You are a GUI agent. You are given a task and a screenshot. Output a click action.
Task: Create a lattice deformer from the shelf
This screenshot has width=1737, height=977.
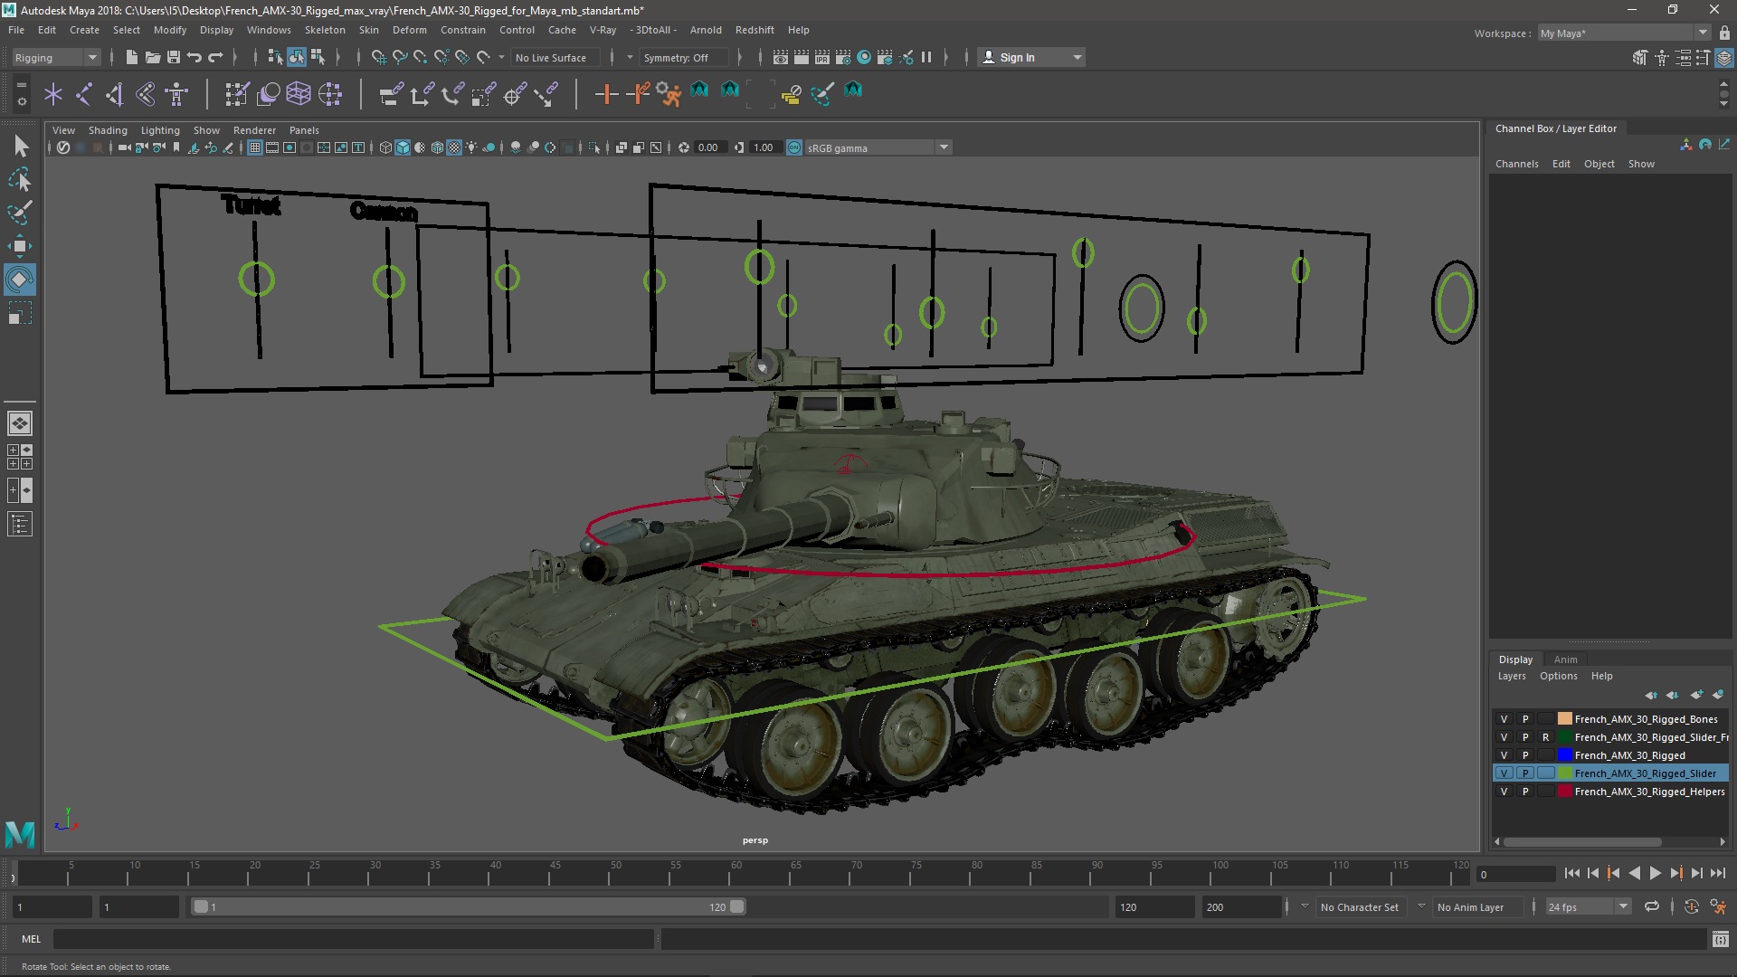[299, 93]
